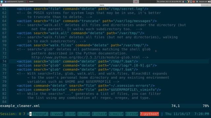Click line number 84 in the gutter
This screenshot has height=118, width=211.
(x=4, y=102)
